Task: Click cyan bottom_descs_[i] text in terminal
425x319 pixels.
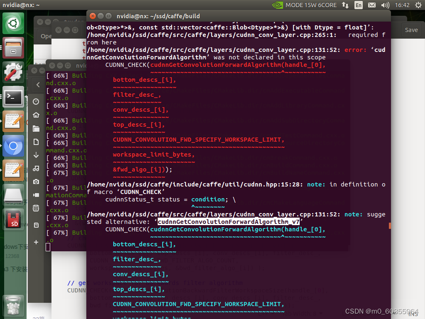Action: [x=144, y=244]
